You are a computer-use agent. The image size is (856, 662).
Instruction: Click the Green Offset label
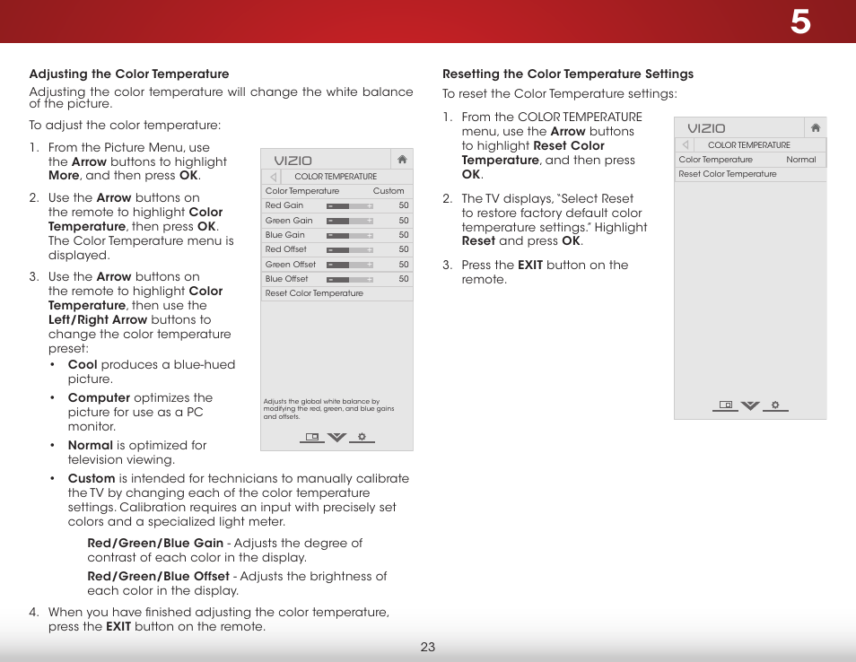(291, 265)
